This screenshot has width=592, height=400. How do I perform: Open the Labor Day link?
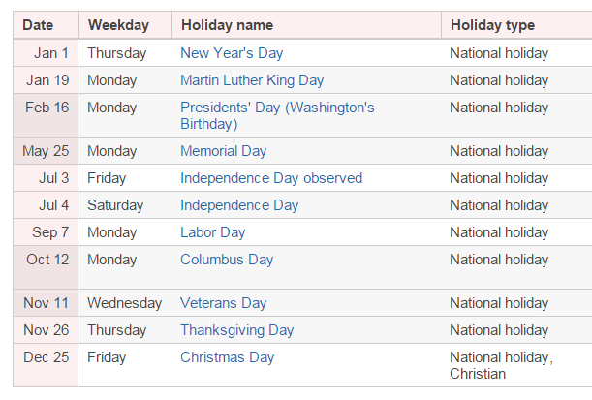(x=212, y=232)
